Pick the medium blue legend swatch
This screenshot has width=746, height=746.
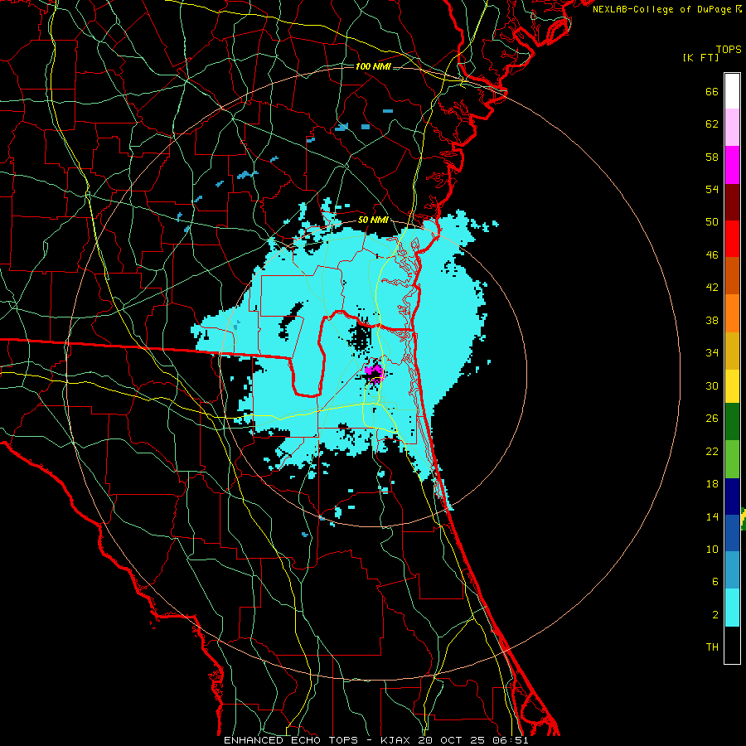coord(732,533)
